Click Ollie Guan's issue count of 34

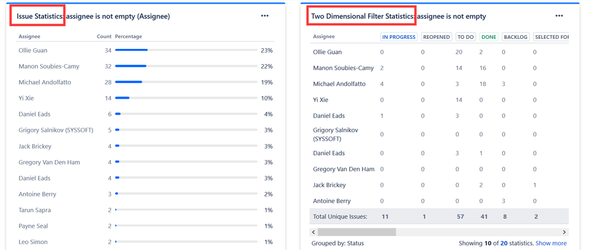(x=108, y=51)
